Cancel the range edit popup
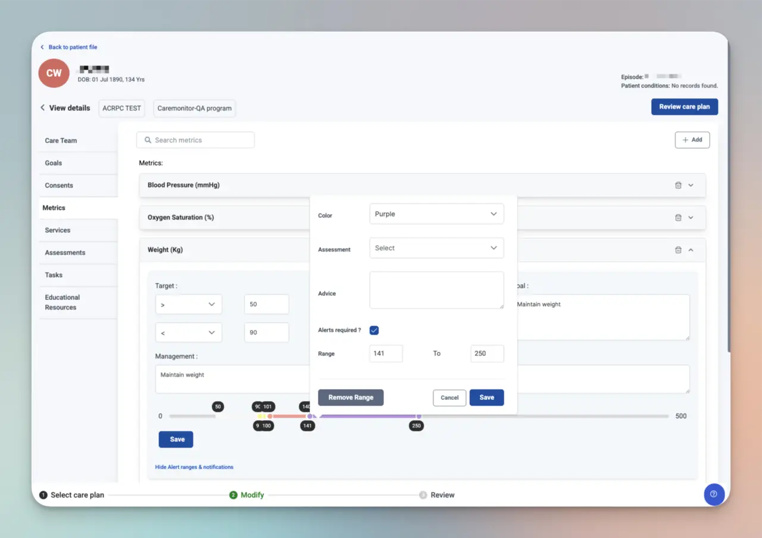762x538 pixels. coord(449,398)
